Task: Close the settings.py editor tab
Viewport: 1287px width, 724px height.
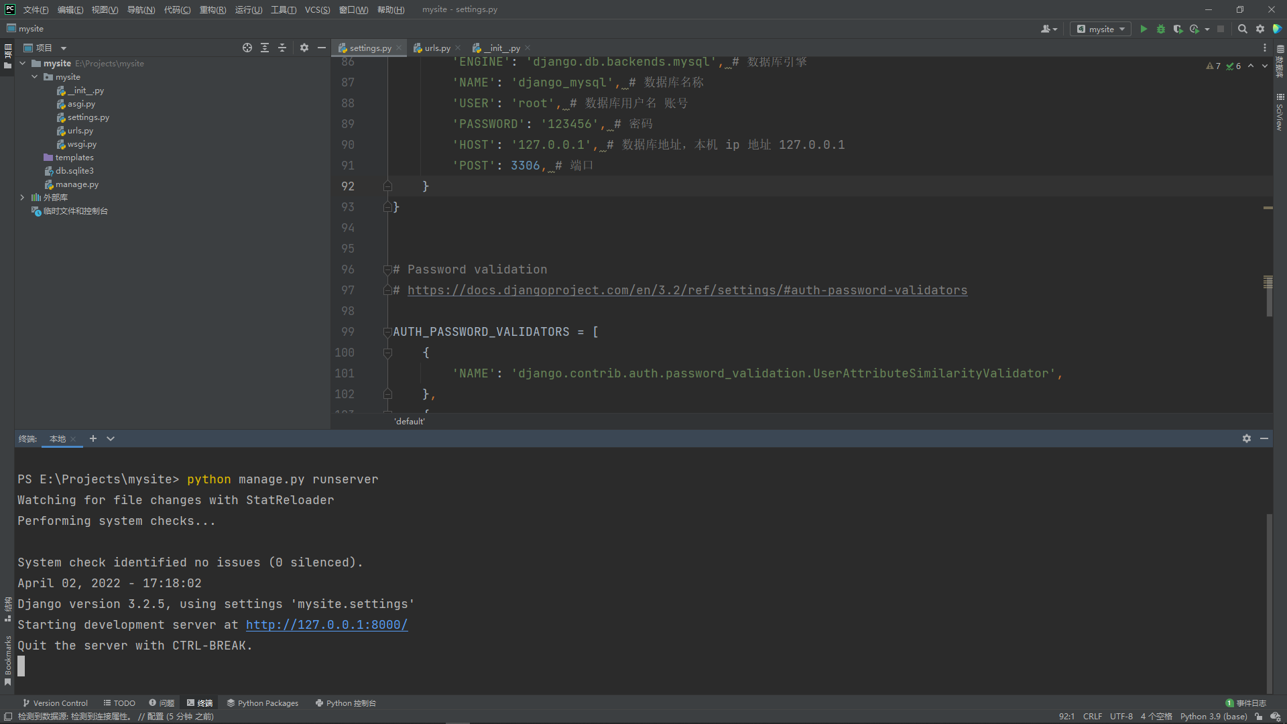Action: pyautogui.click(x=399, y=48)
